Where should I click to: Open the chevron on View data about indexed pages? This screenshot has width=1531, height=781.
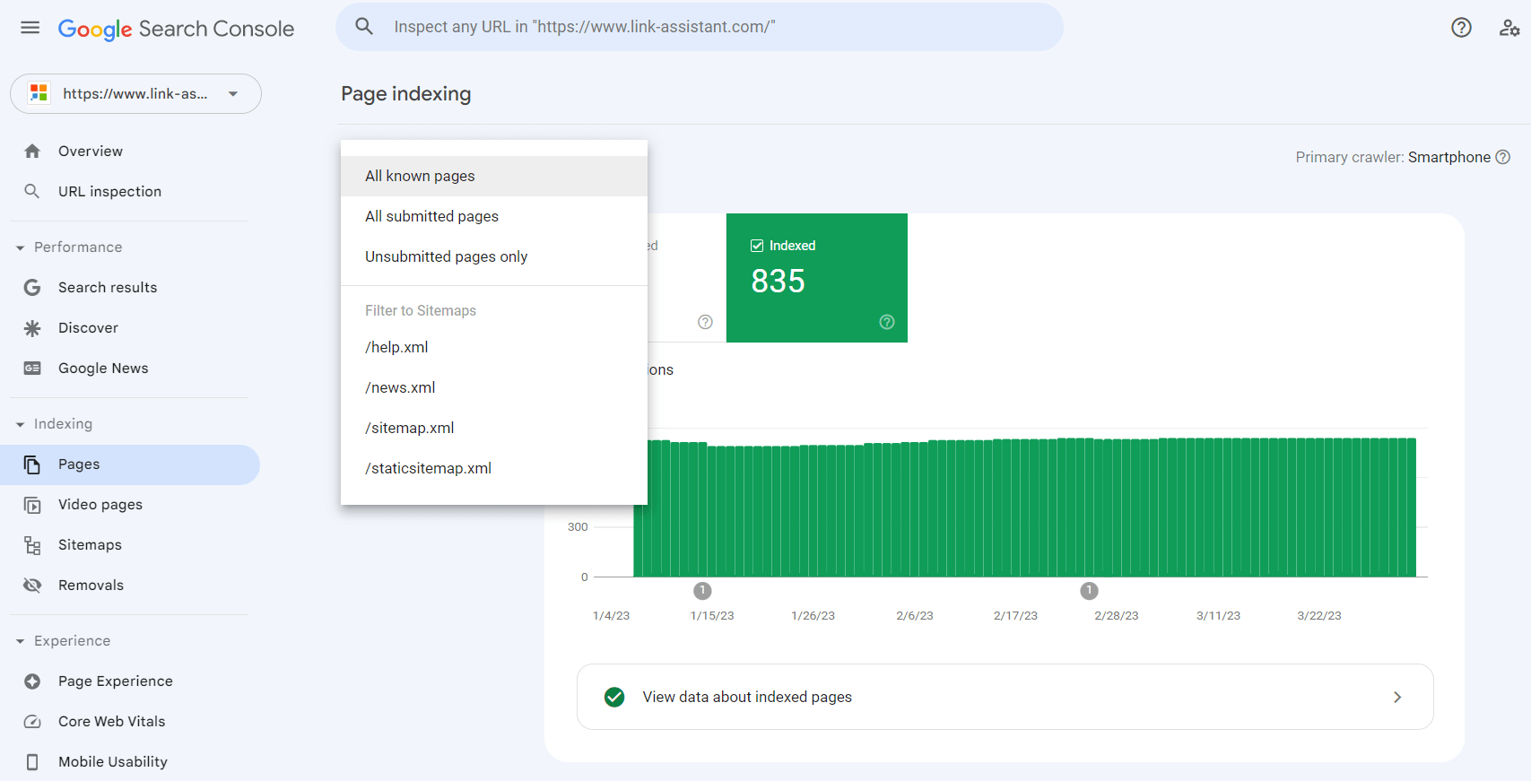[1397, 697]
